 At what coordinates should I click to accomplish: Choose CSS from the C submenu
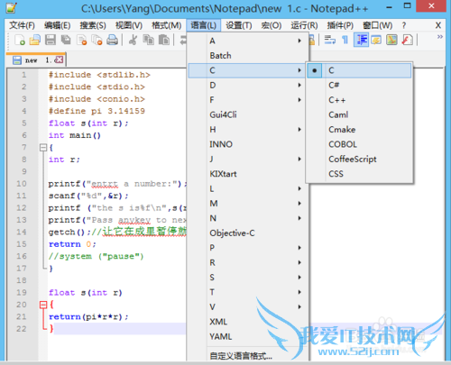pyautogui.click(x=359, y=174)
